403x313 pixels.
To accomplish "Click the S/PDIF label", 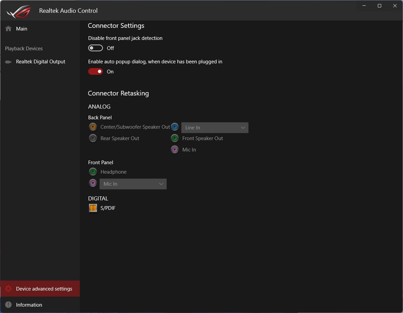I will point(108,208).
